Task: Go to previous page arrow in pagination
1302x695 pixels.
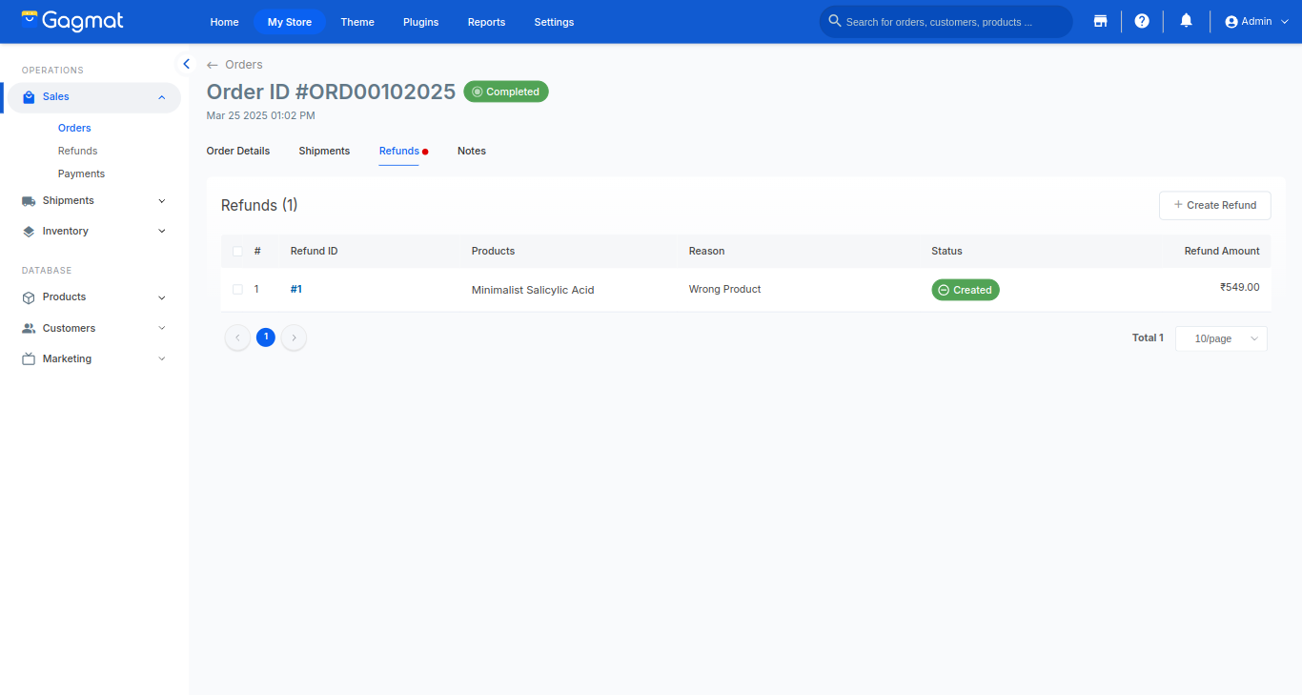Action: point(237,337)
